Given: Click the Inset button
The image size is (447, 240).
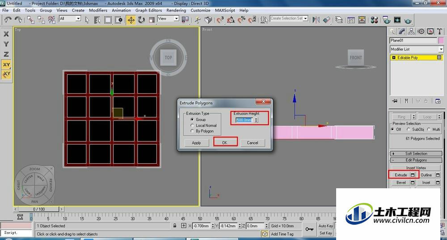Looking at the screenshot, I should pyautogui.click(x=426, y=182).
